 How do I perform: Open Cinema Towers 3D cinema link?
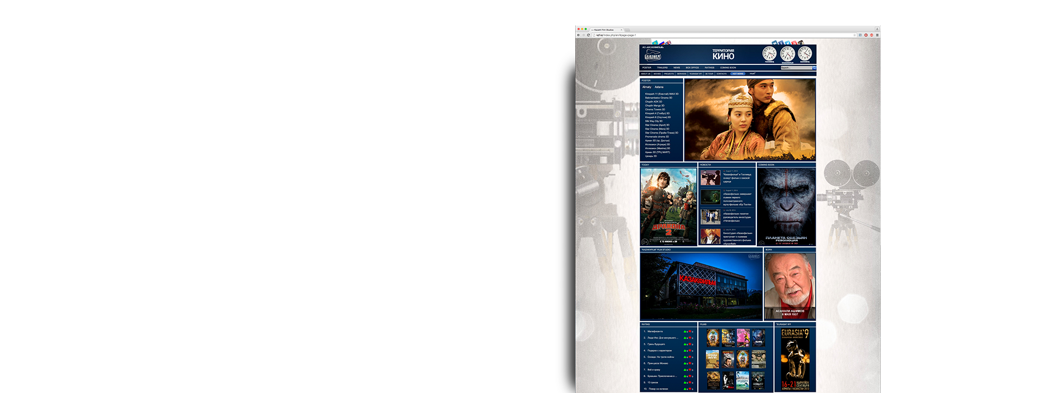(x=655, y=110)
